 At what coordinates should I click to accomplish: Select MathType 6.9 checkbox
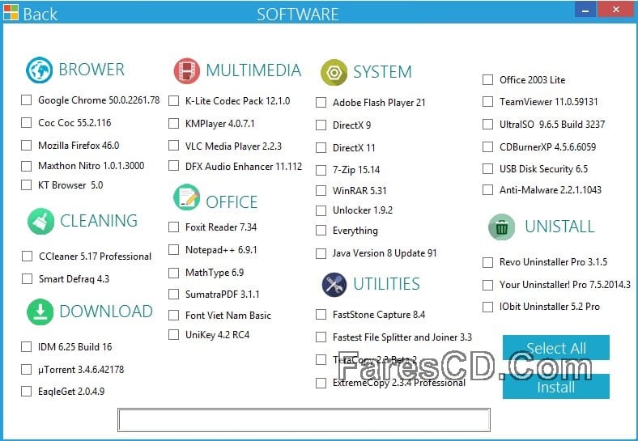[174, 273]
